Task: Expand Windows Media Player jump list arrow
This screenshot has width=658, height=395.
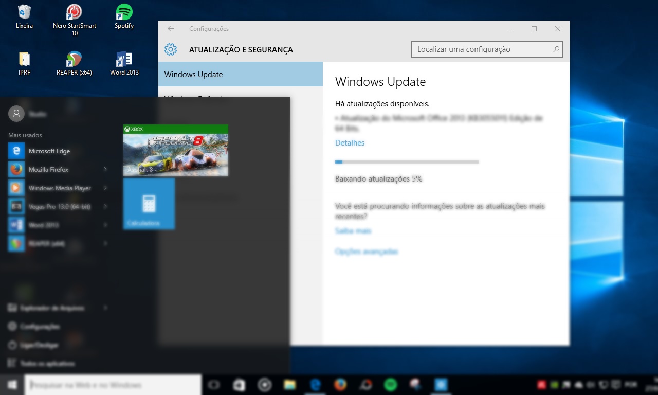Action: pos(105,188)
